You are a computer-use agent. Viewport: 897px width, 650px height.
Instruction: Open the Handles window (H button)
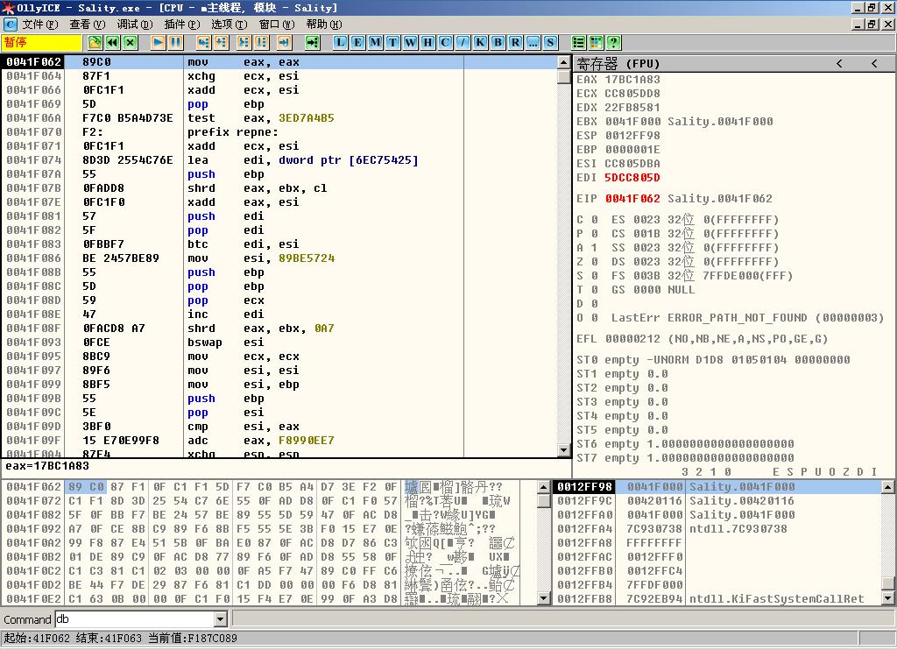click(x=428, y=42)
